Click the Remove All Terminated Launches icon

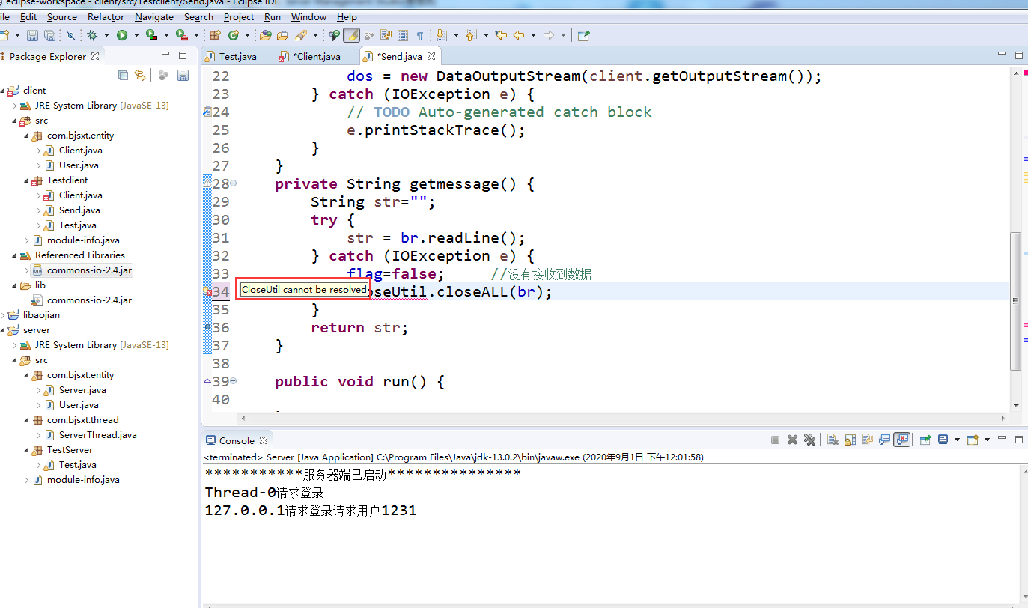coord(810,440)
